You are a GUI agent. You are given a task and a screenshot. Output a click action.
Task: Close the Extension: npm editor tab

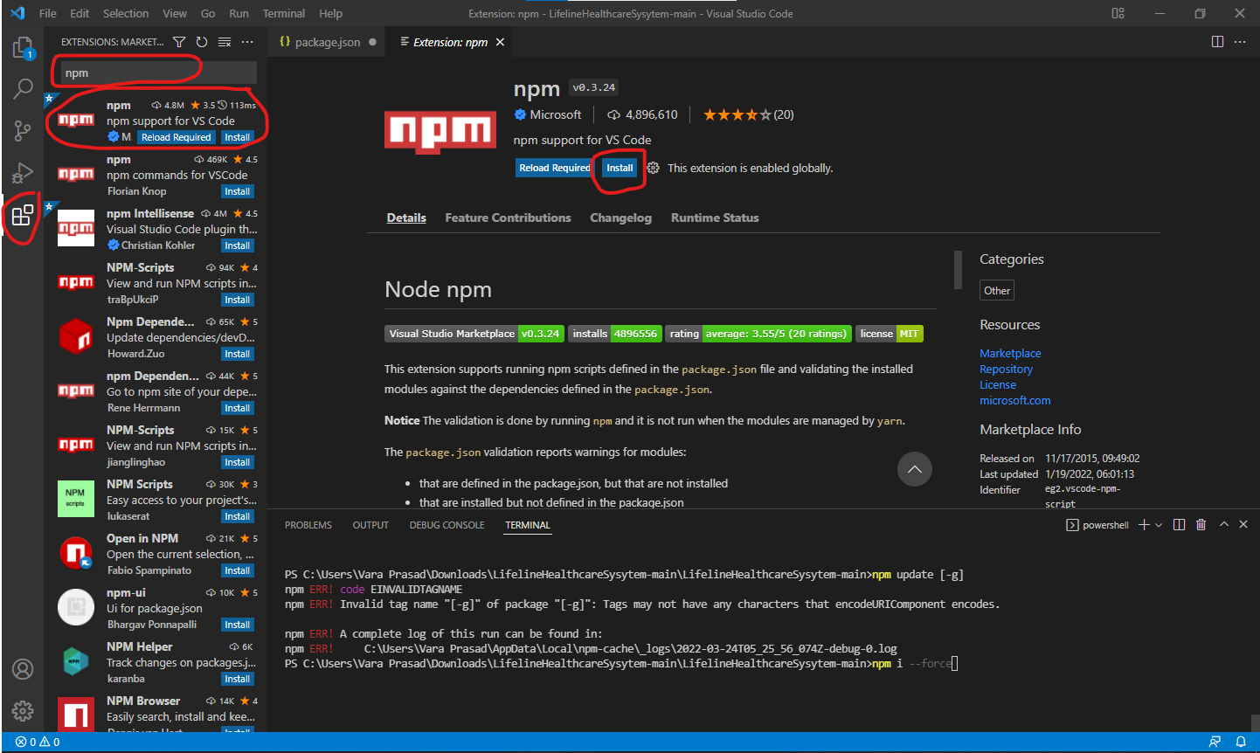click(500, 42)
